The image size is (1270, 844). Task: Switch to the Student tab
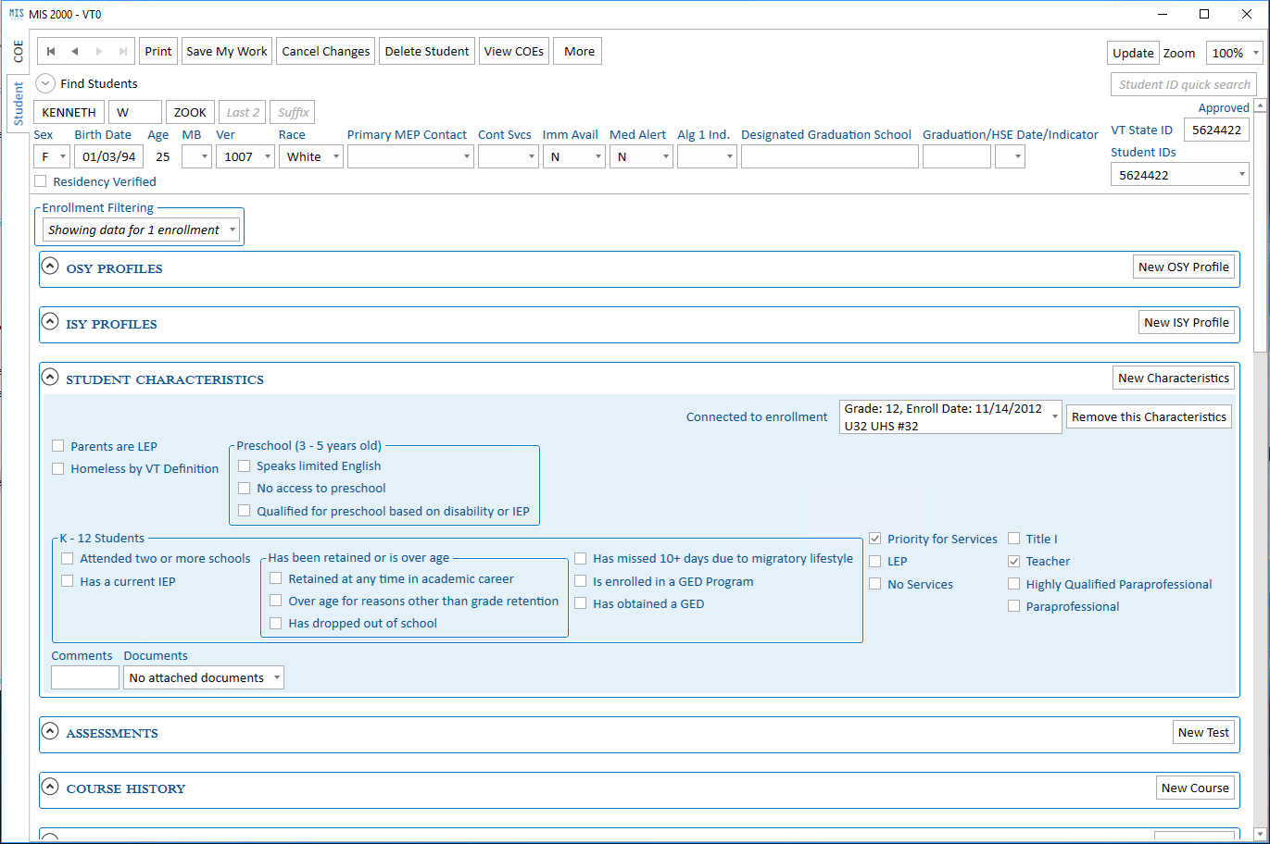pyautogui.click(x=18, y=104)
